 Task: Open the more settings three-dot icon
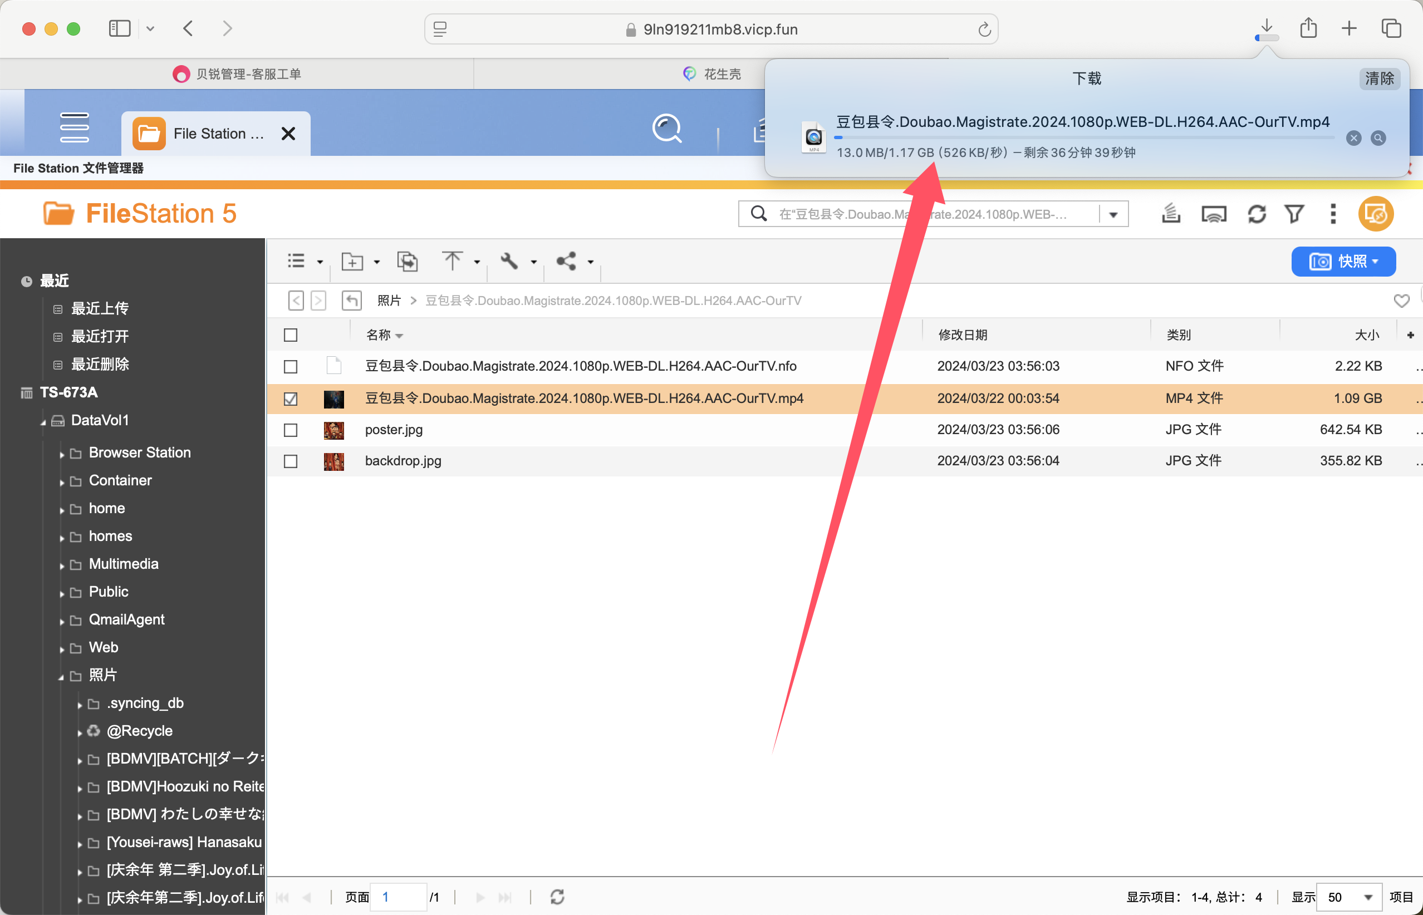1333,214
